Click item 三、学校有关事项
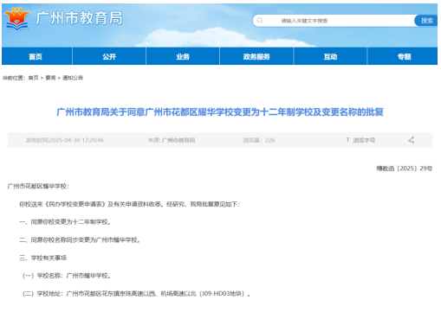Image resolution: width=441 pixels, height=319 pixels. 43,258
